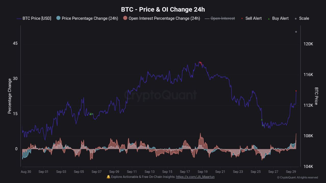
Task: Click the red Sell Alert legend icon
Action: click(242, 19)
